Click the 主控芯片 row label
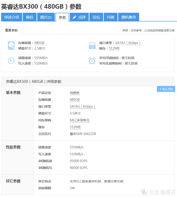This screenshot has height=197, width=177. pos(45,134)
